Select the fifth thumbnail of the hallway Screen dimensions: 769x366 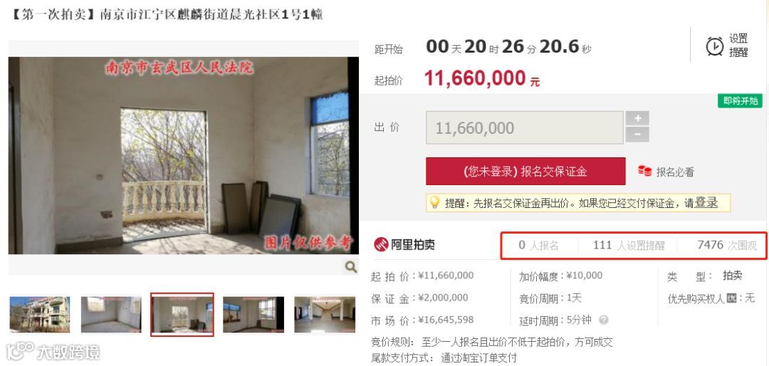point(325,315)
